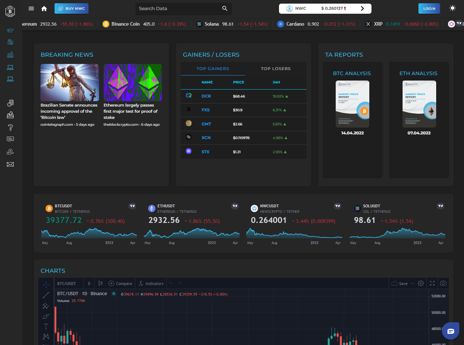Click the DCR coin icon in gainers

pyautogui.click(x=188, y=96)
